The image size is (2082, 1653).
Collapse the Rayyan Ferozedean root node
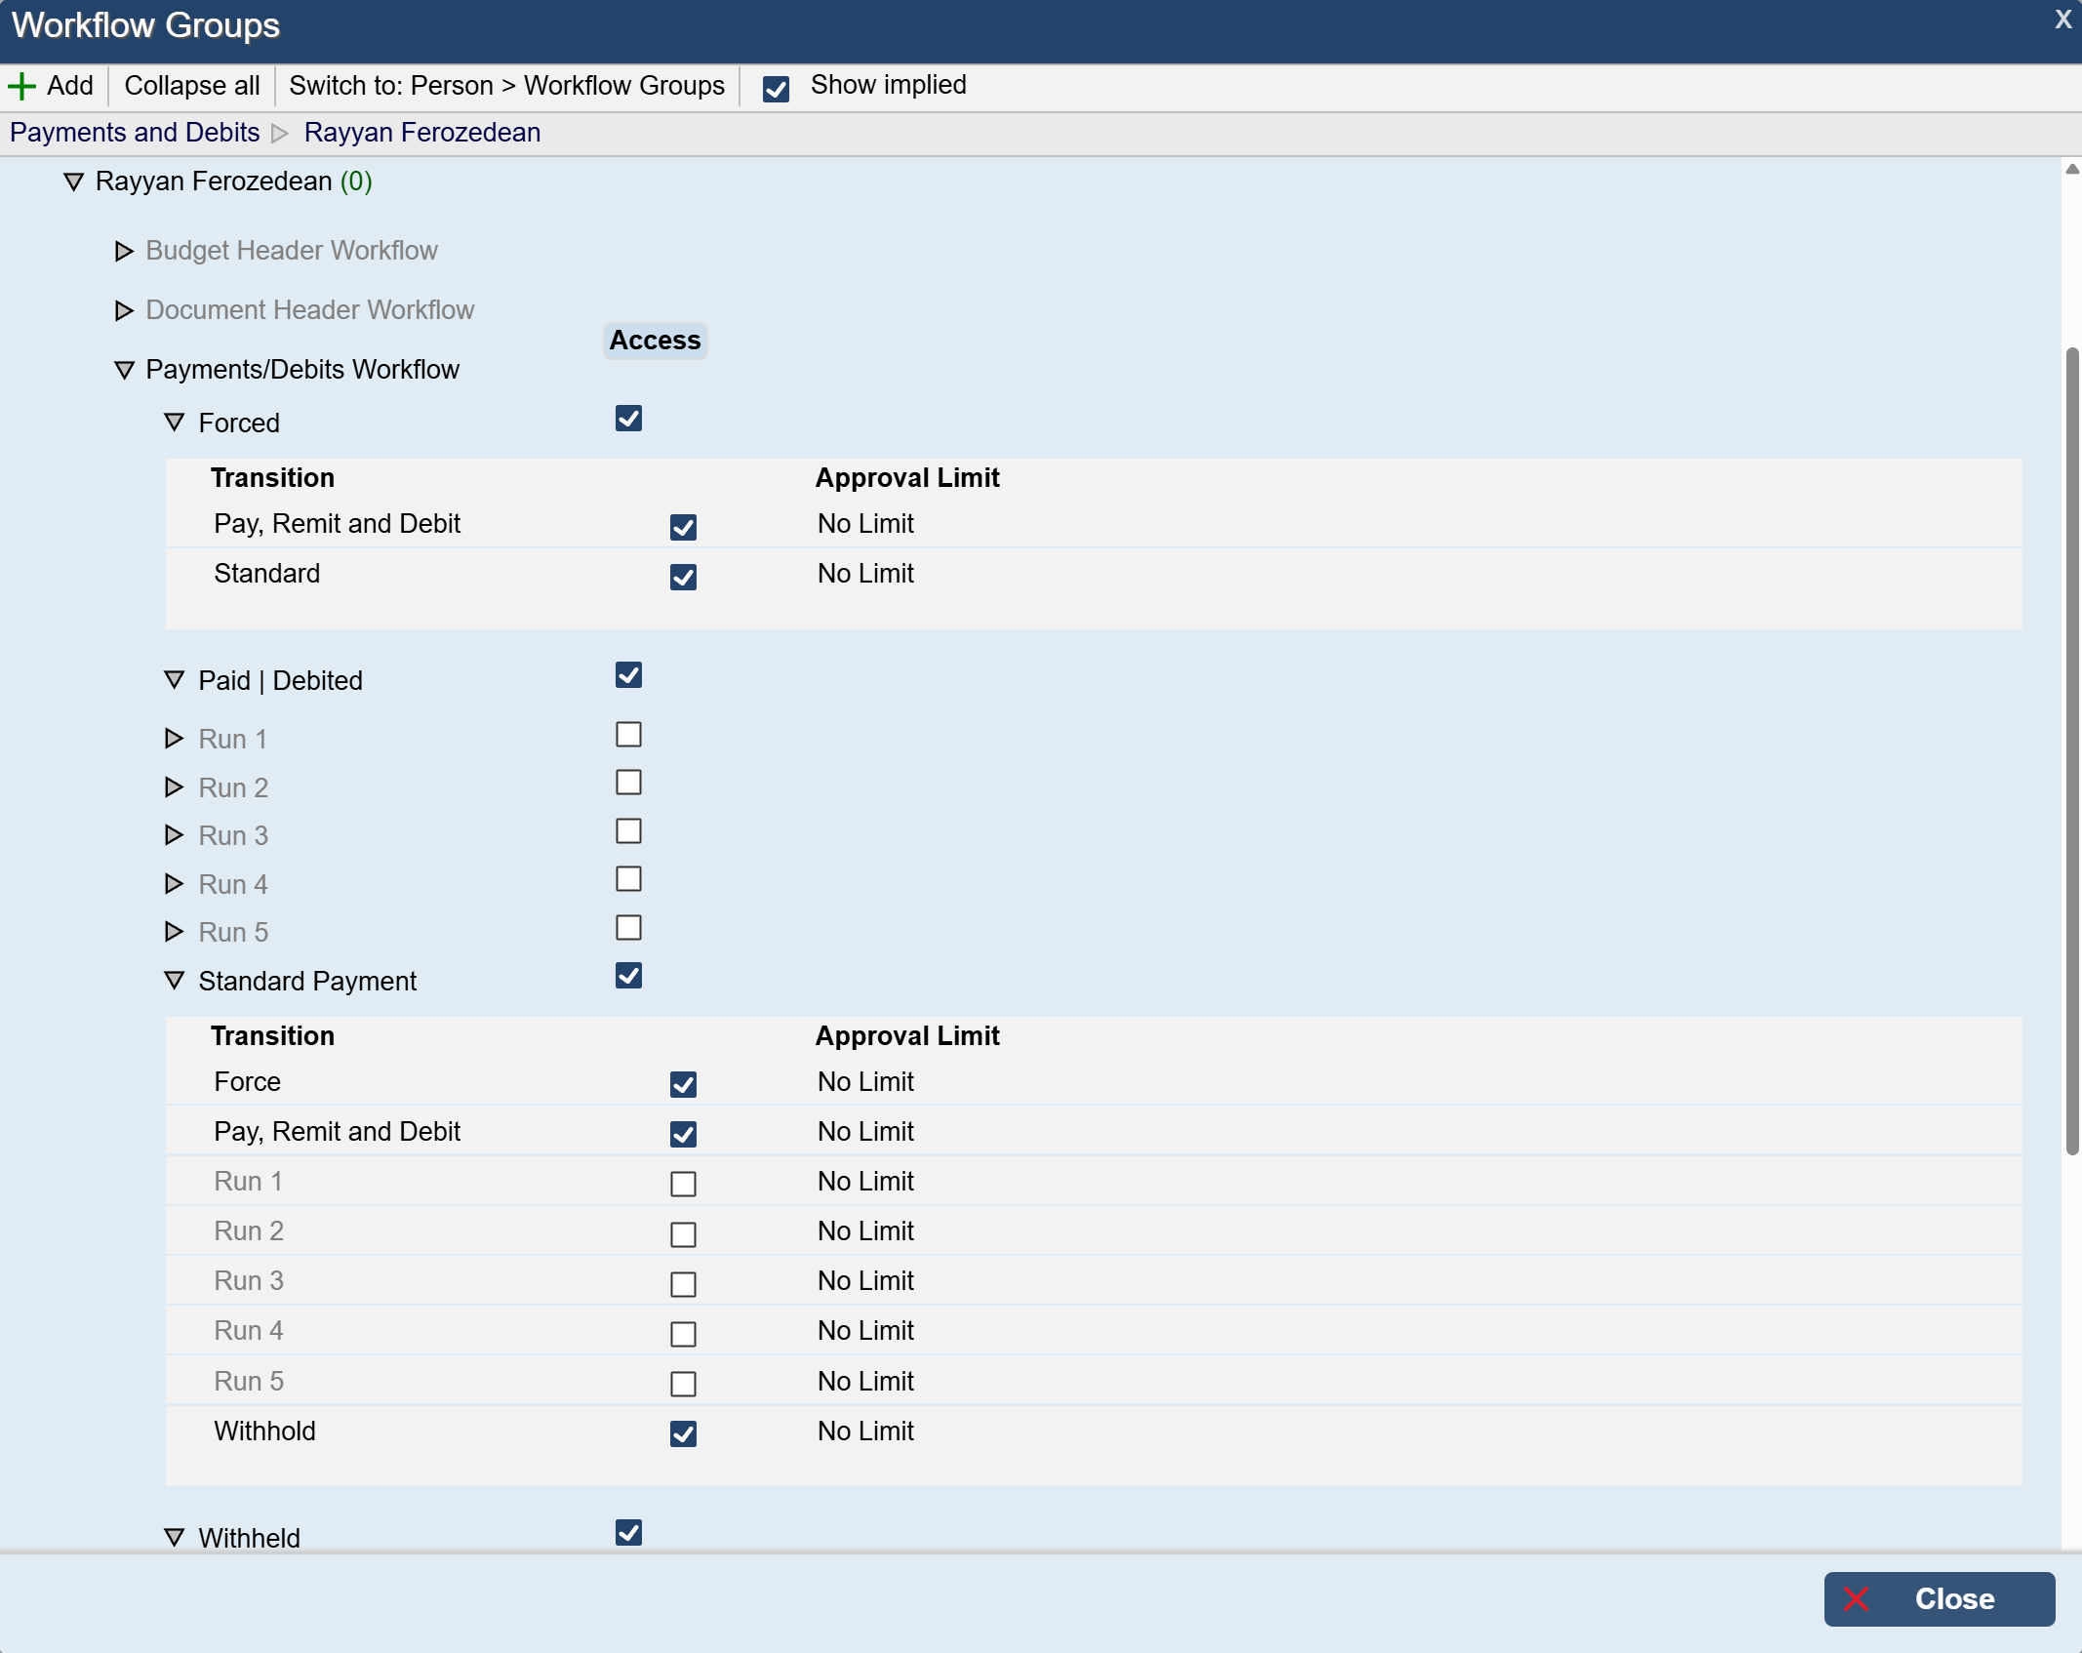[x=73, y=181]
